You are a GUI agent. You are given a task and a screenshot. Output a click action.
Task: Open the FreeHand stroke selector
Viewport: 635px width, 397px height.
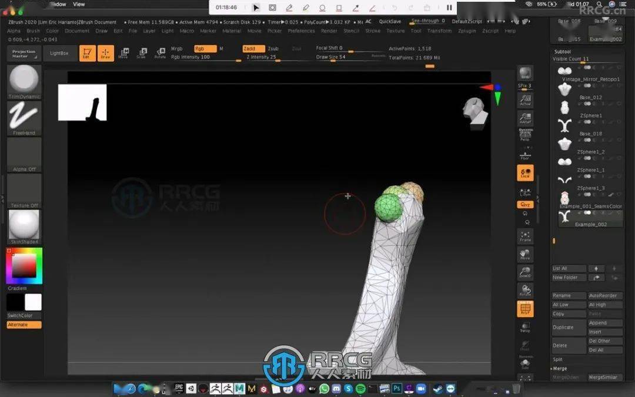[x=24, y=116]
